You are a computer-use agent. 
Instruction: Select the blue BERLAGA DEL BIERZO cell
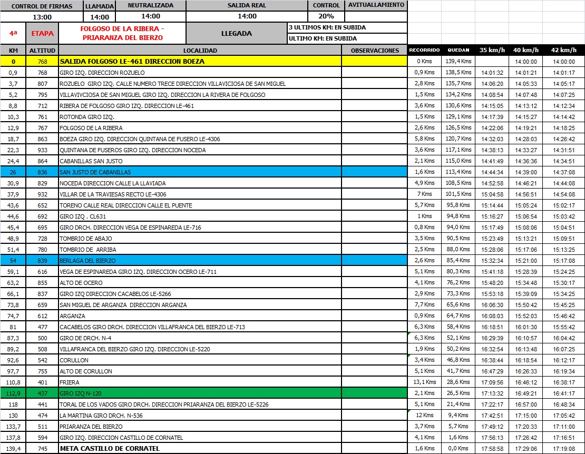[x=199, y=261]
